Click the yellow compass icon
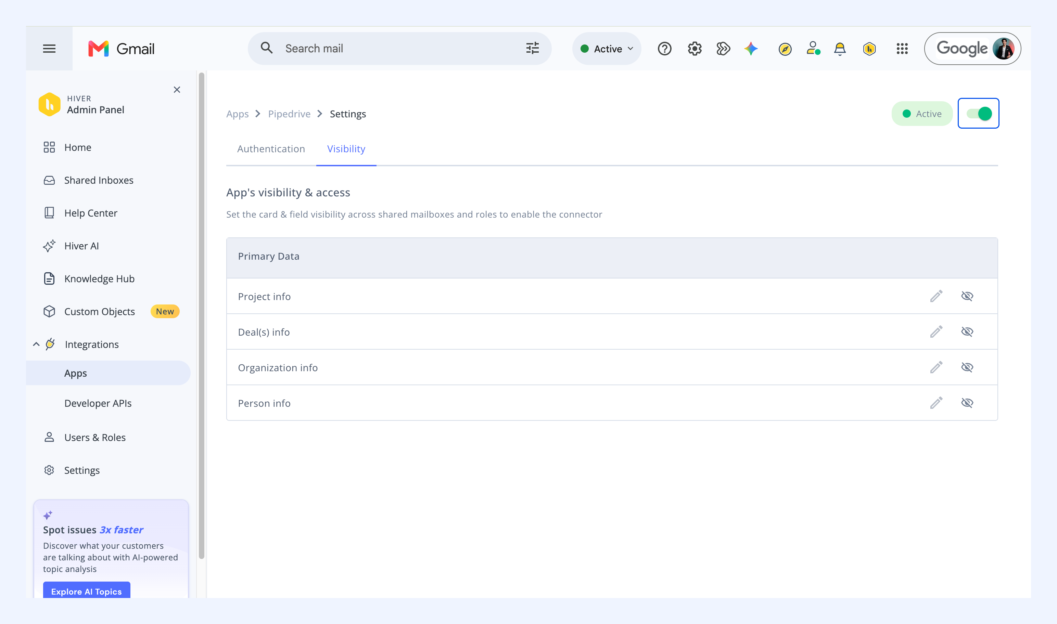This screenshot has height=624, width=1057. coord(785,49)
